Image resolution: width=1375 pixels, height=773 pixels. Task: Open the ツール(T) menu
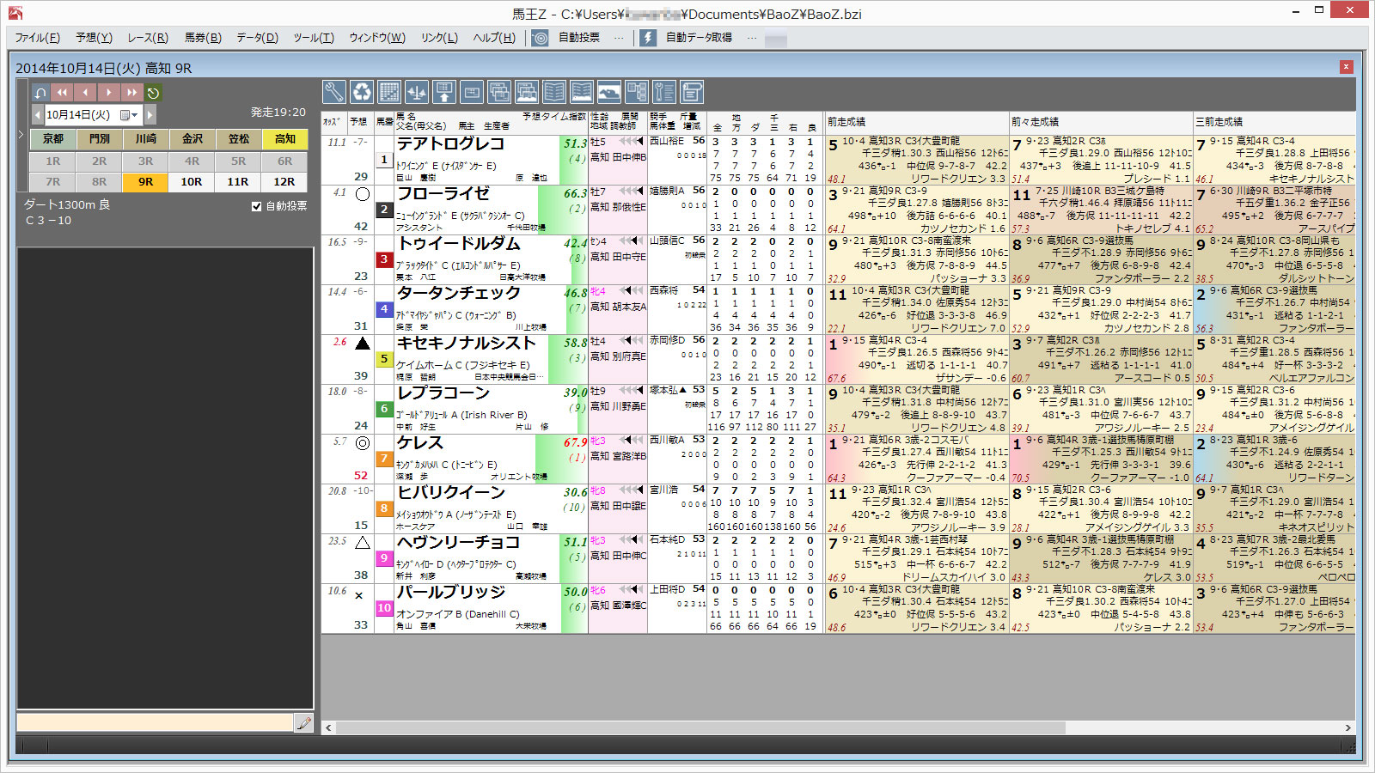[x=313, y=38]
